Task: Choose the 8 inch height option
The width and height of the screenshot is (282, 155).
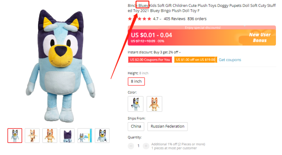Action: click(136, 81)
